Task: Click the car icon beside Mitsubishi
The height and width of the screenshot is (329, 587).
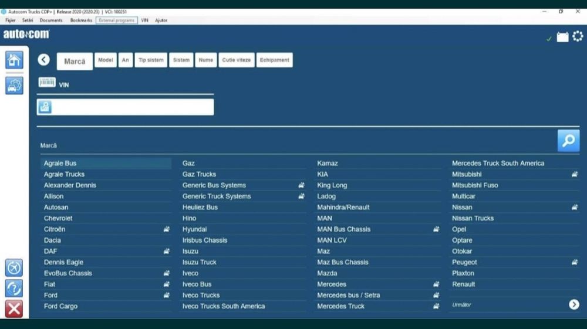Action: pos(575,174)
